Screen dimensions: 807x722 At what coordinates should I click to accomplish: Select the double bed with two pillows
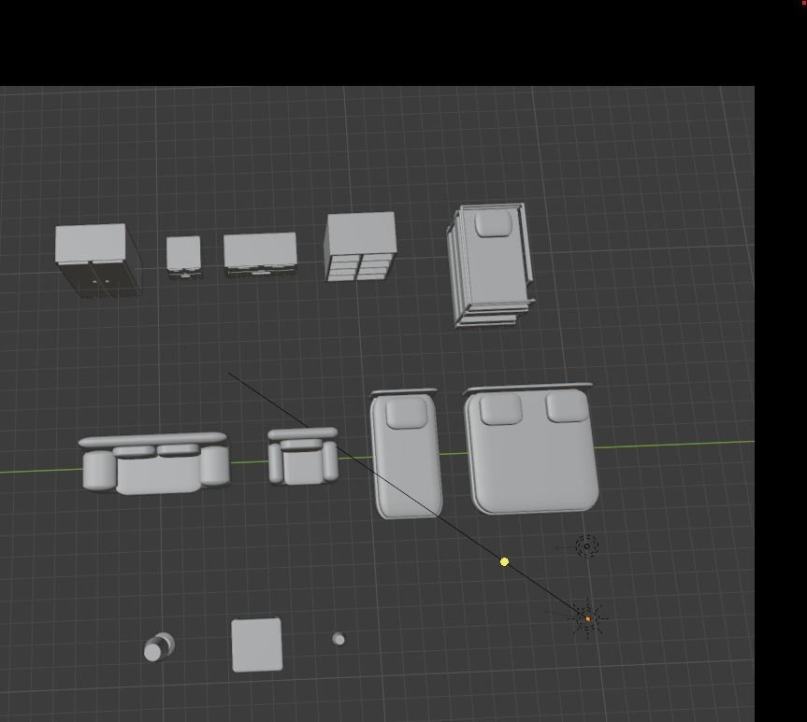click(x=530, y=448)
